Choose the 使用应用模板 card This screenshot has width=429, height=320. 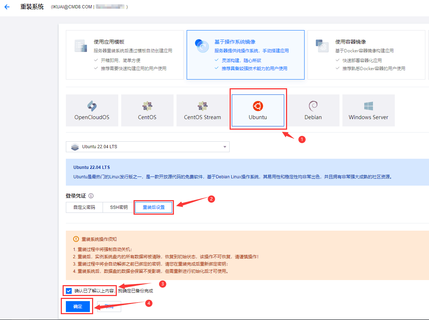click(x=124, y=54)
